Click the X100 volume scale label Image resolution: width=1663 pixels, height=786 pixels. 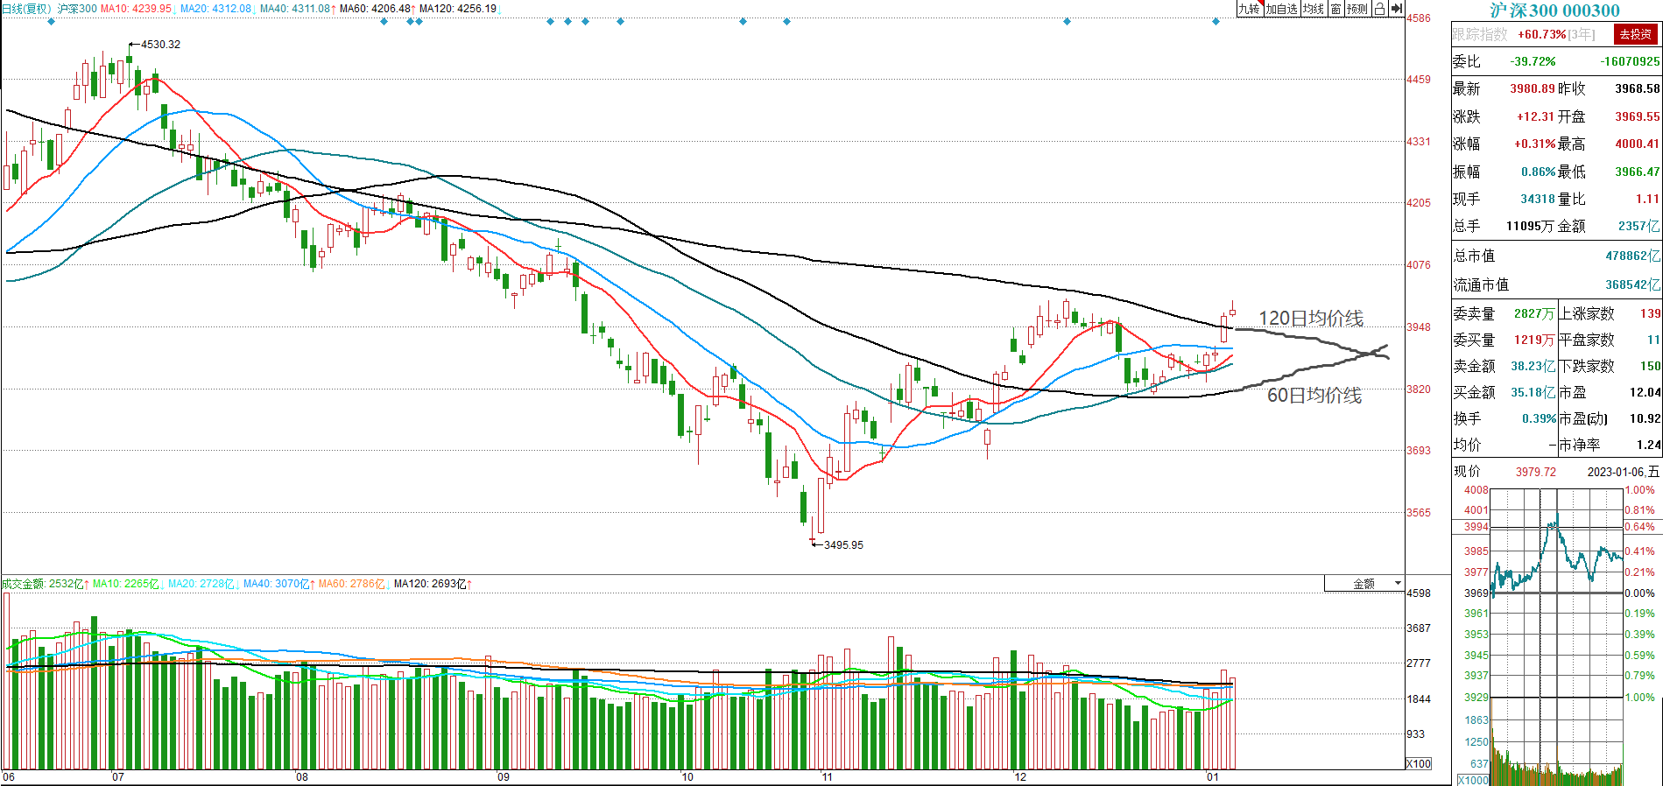click(x=1418, y=763)
